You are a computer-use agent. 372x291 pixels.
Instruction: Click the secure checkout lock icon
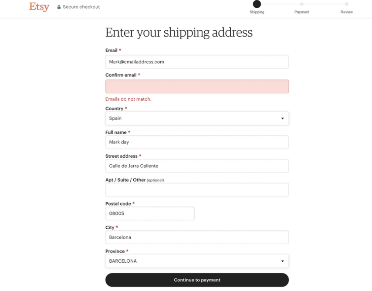tap(59, 7)
